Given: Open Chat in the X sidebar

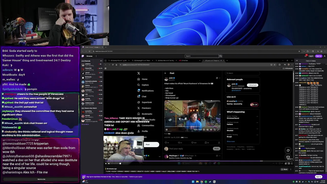Looking at the screenshot, I should click(x=142, y=97).
